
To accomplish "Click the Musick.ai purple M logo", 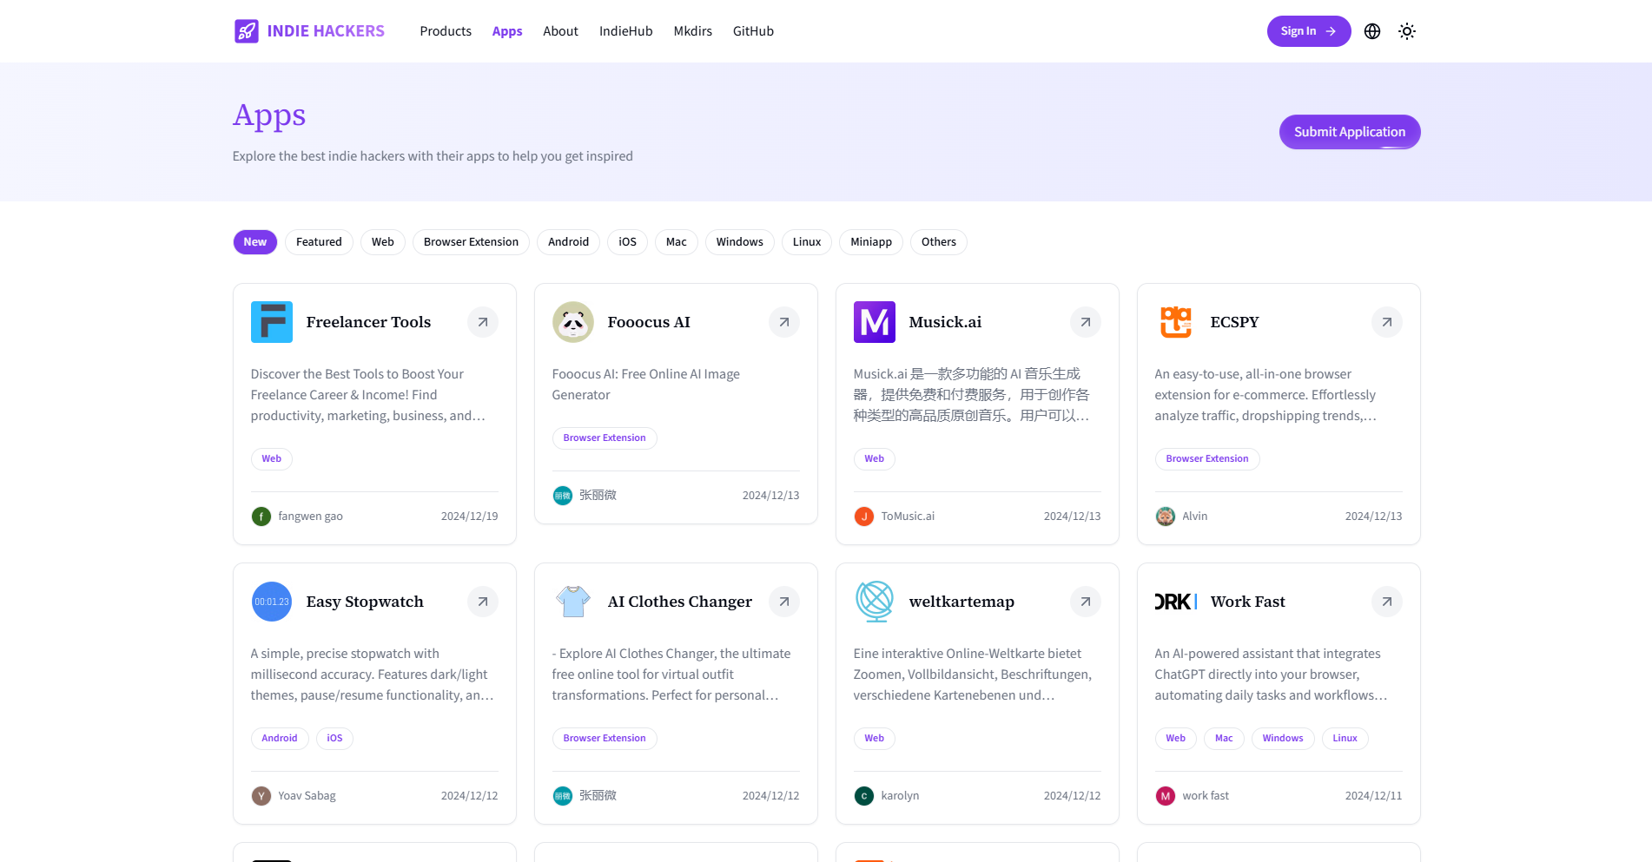I will point(875,322).
